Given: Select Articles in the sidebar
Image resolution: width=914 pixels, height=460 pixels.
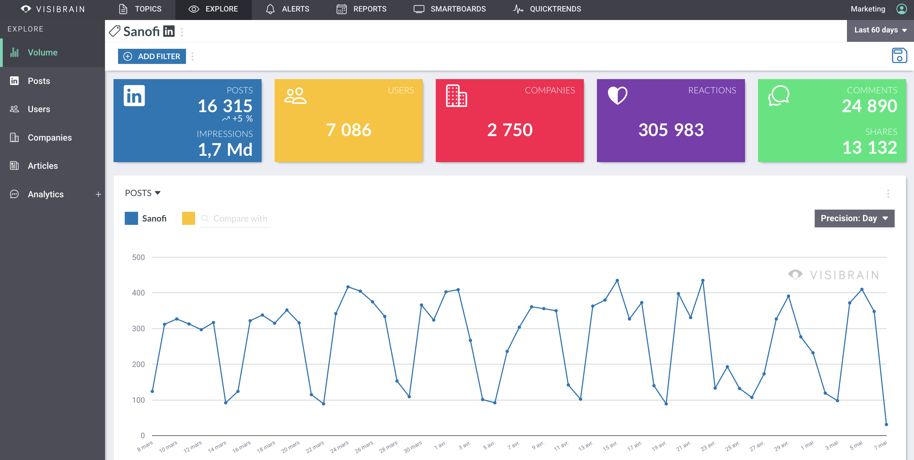Looking at the screenshot, I should tap(52, 165).
